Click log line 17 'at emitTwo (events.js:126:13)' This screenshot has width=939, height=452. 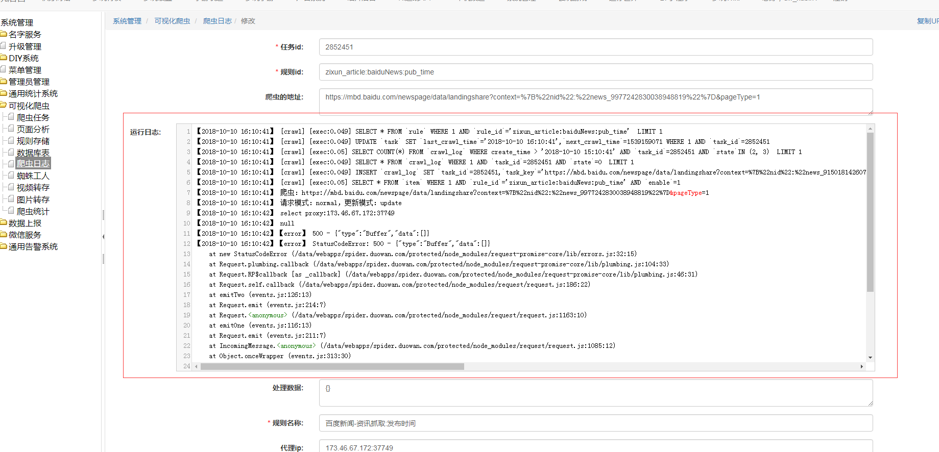click(260, 295)
